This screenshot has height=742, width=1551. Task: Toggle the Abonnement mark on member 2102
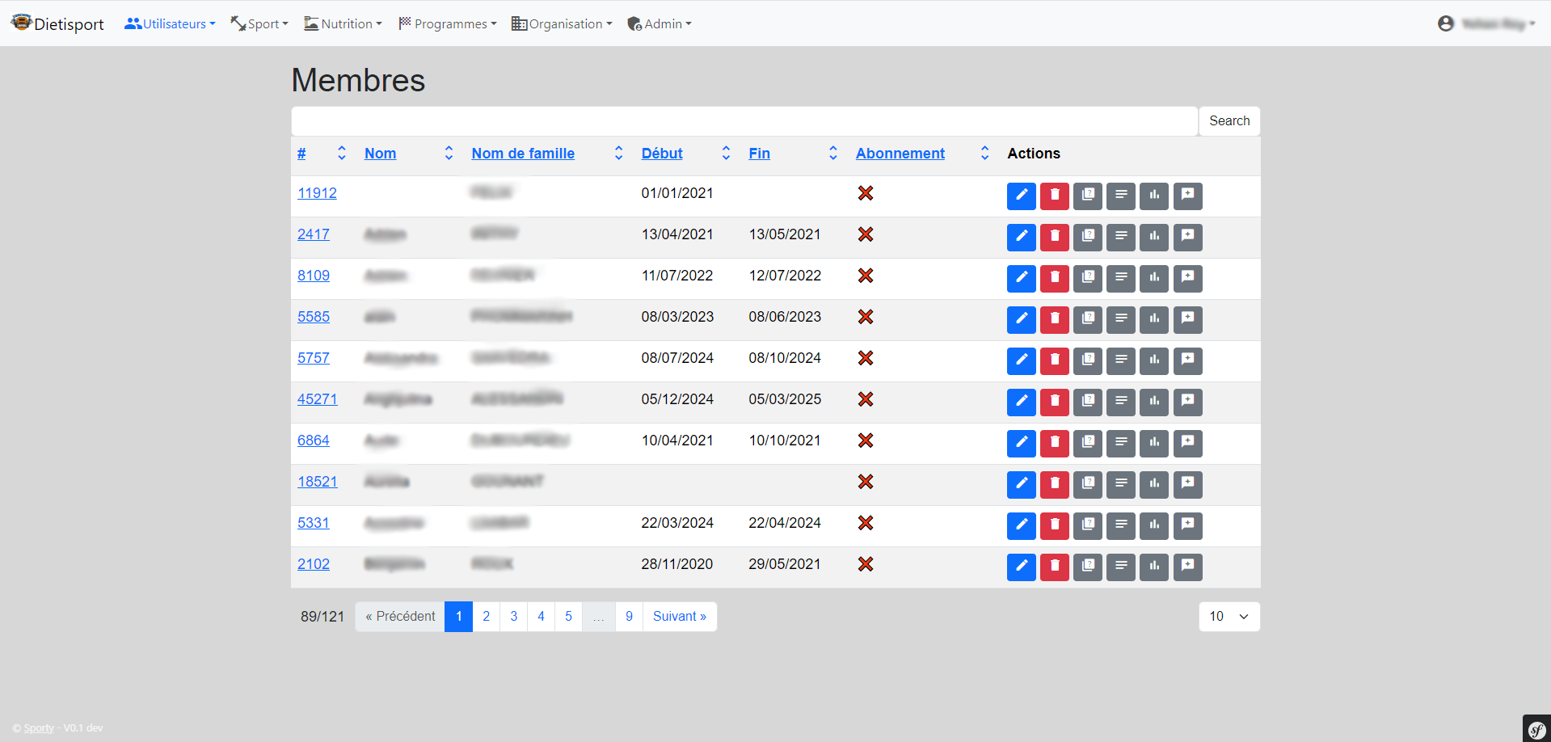[x=865, y=564]
